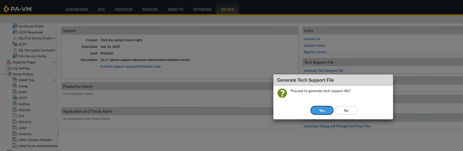This screenshot has width=463, height=151.
Task: Click 'No Application and Threat Alerts' text
Action: click(86, 119)
